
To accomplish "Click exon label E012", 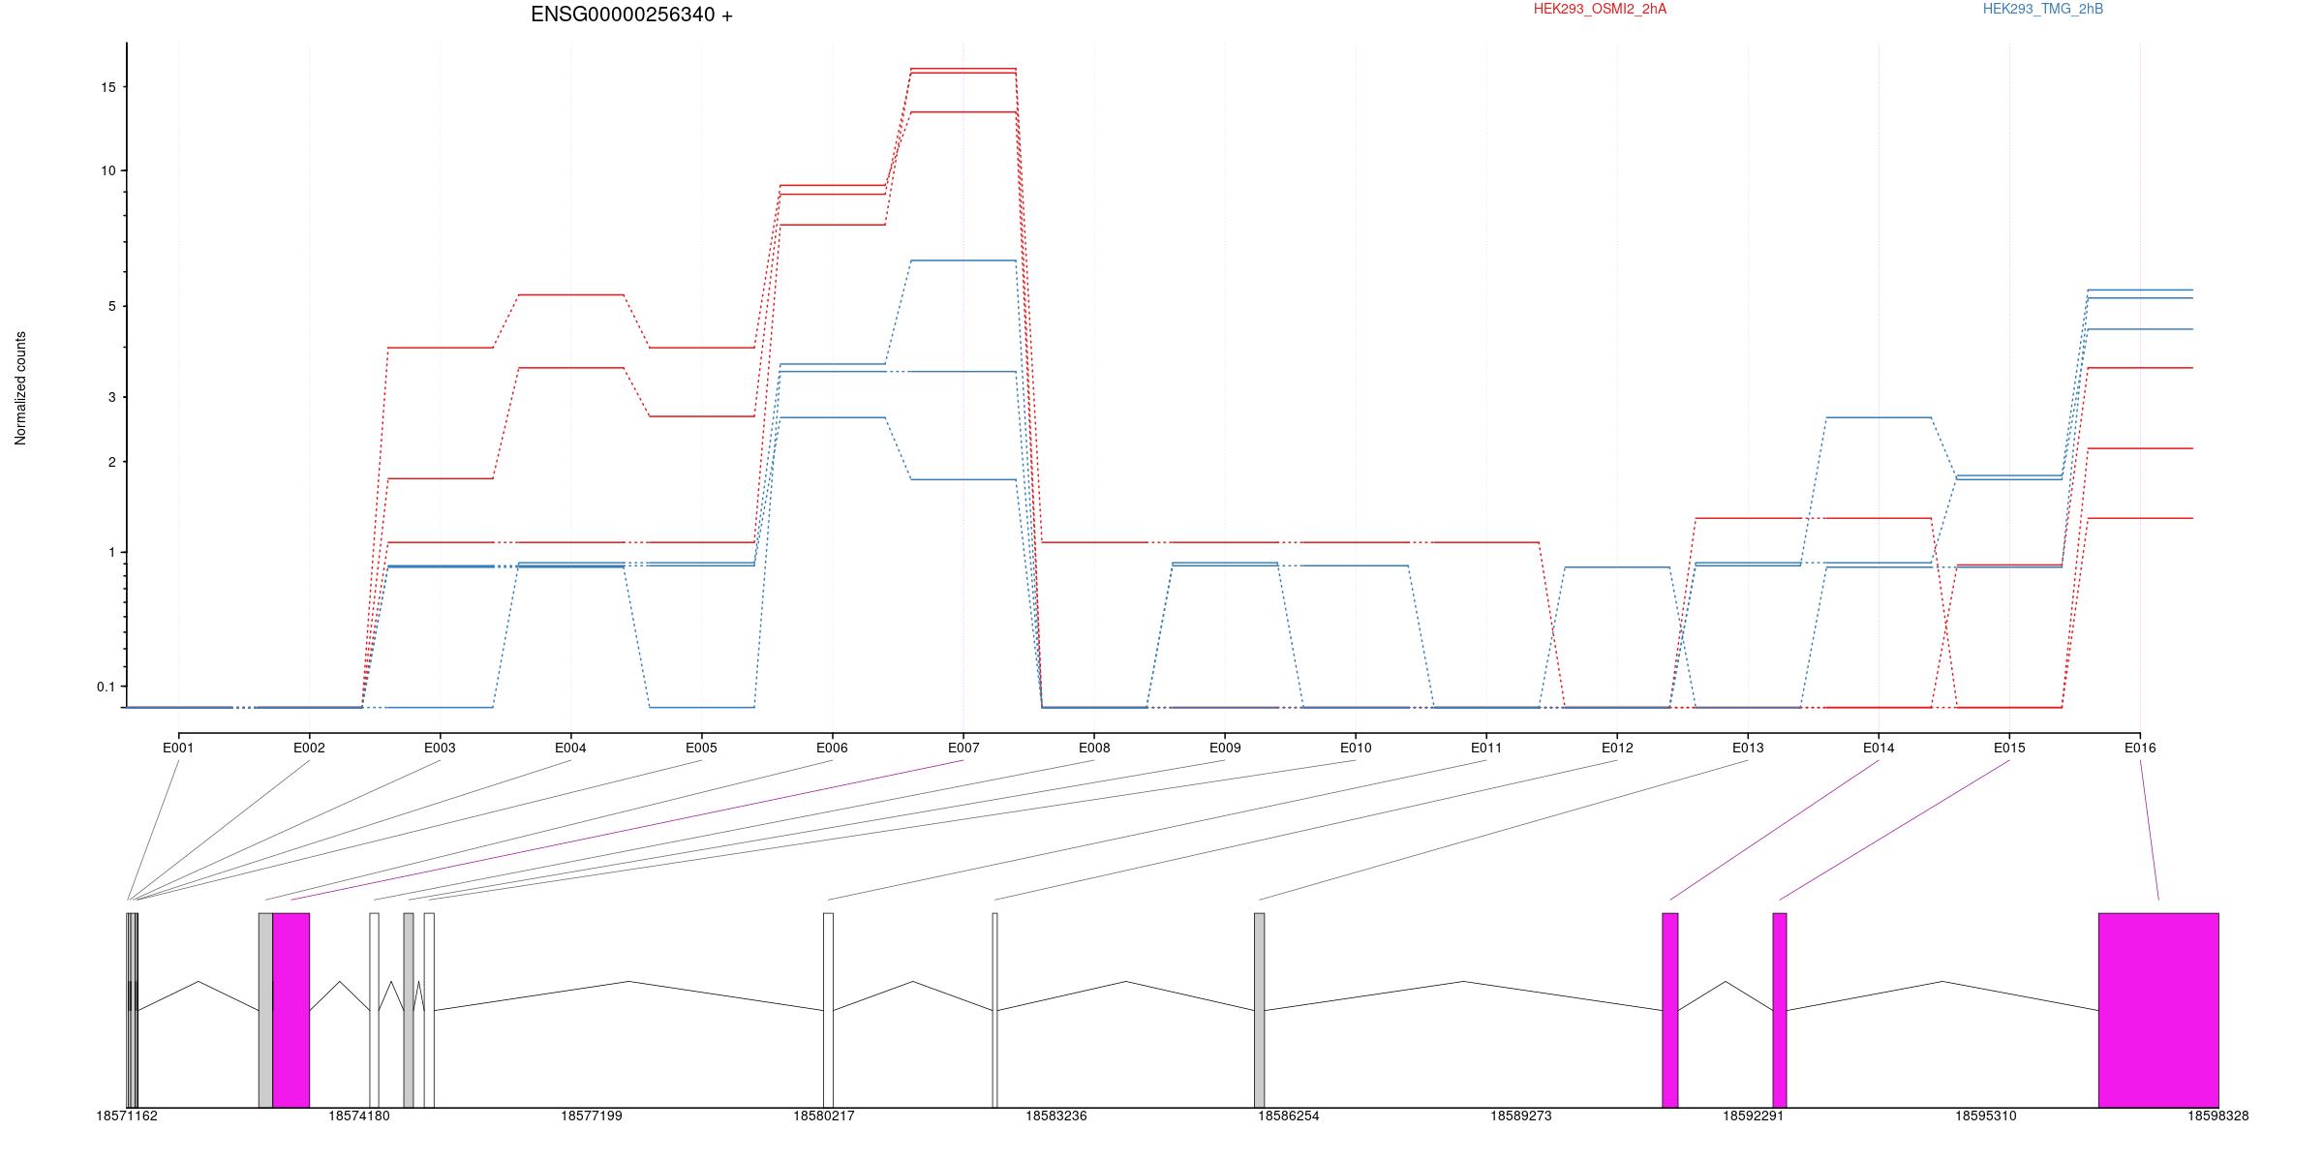I will click(x=1617, y=748).
